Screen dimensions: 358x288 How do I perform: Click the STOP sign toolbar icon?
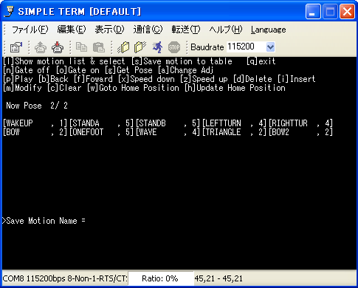pyautogui.click(x=174, y=47)
